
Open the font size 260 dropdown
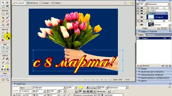coord(76,87)
